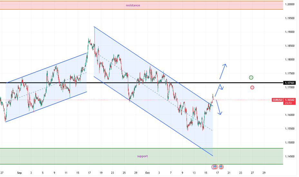This screenshot has height=177, width=299.
Task: Select the downward blue arrow below the current price
Action: [x=219, y=108]
